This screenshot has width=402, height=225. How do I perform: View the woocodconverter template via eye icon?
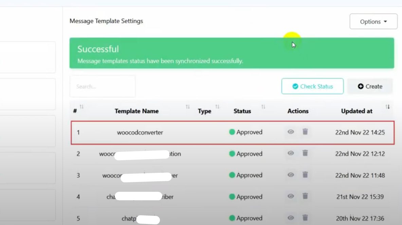click(x=291, y=132)
